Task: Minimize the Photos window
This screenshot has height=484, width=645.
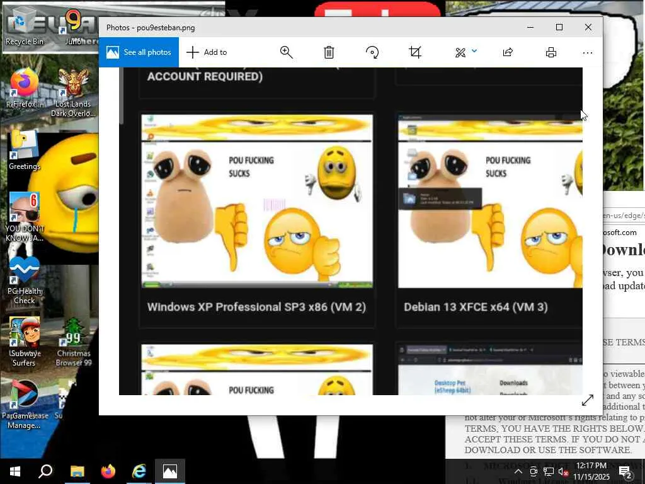Action: click(530, 27)
